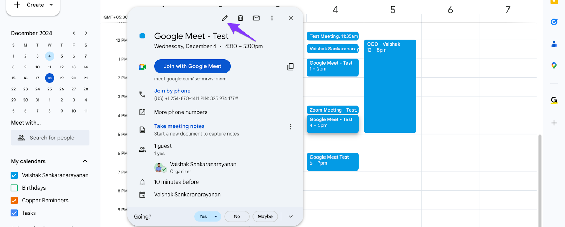
Task: Open the Yes RSVP options dropdown
Action: coord(216,217)
